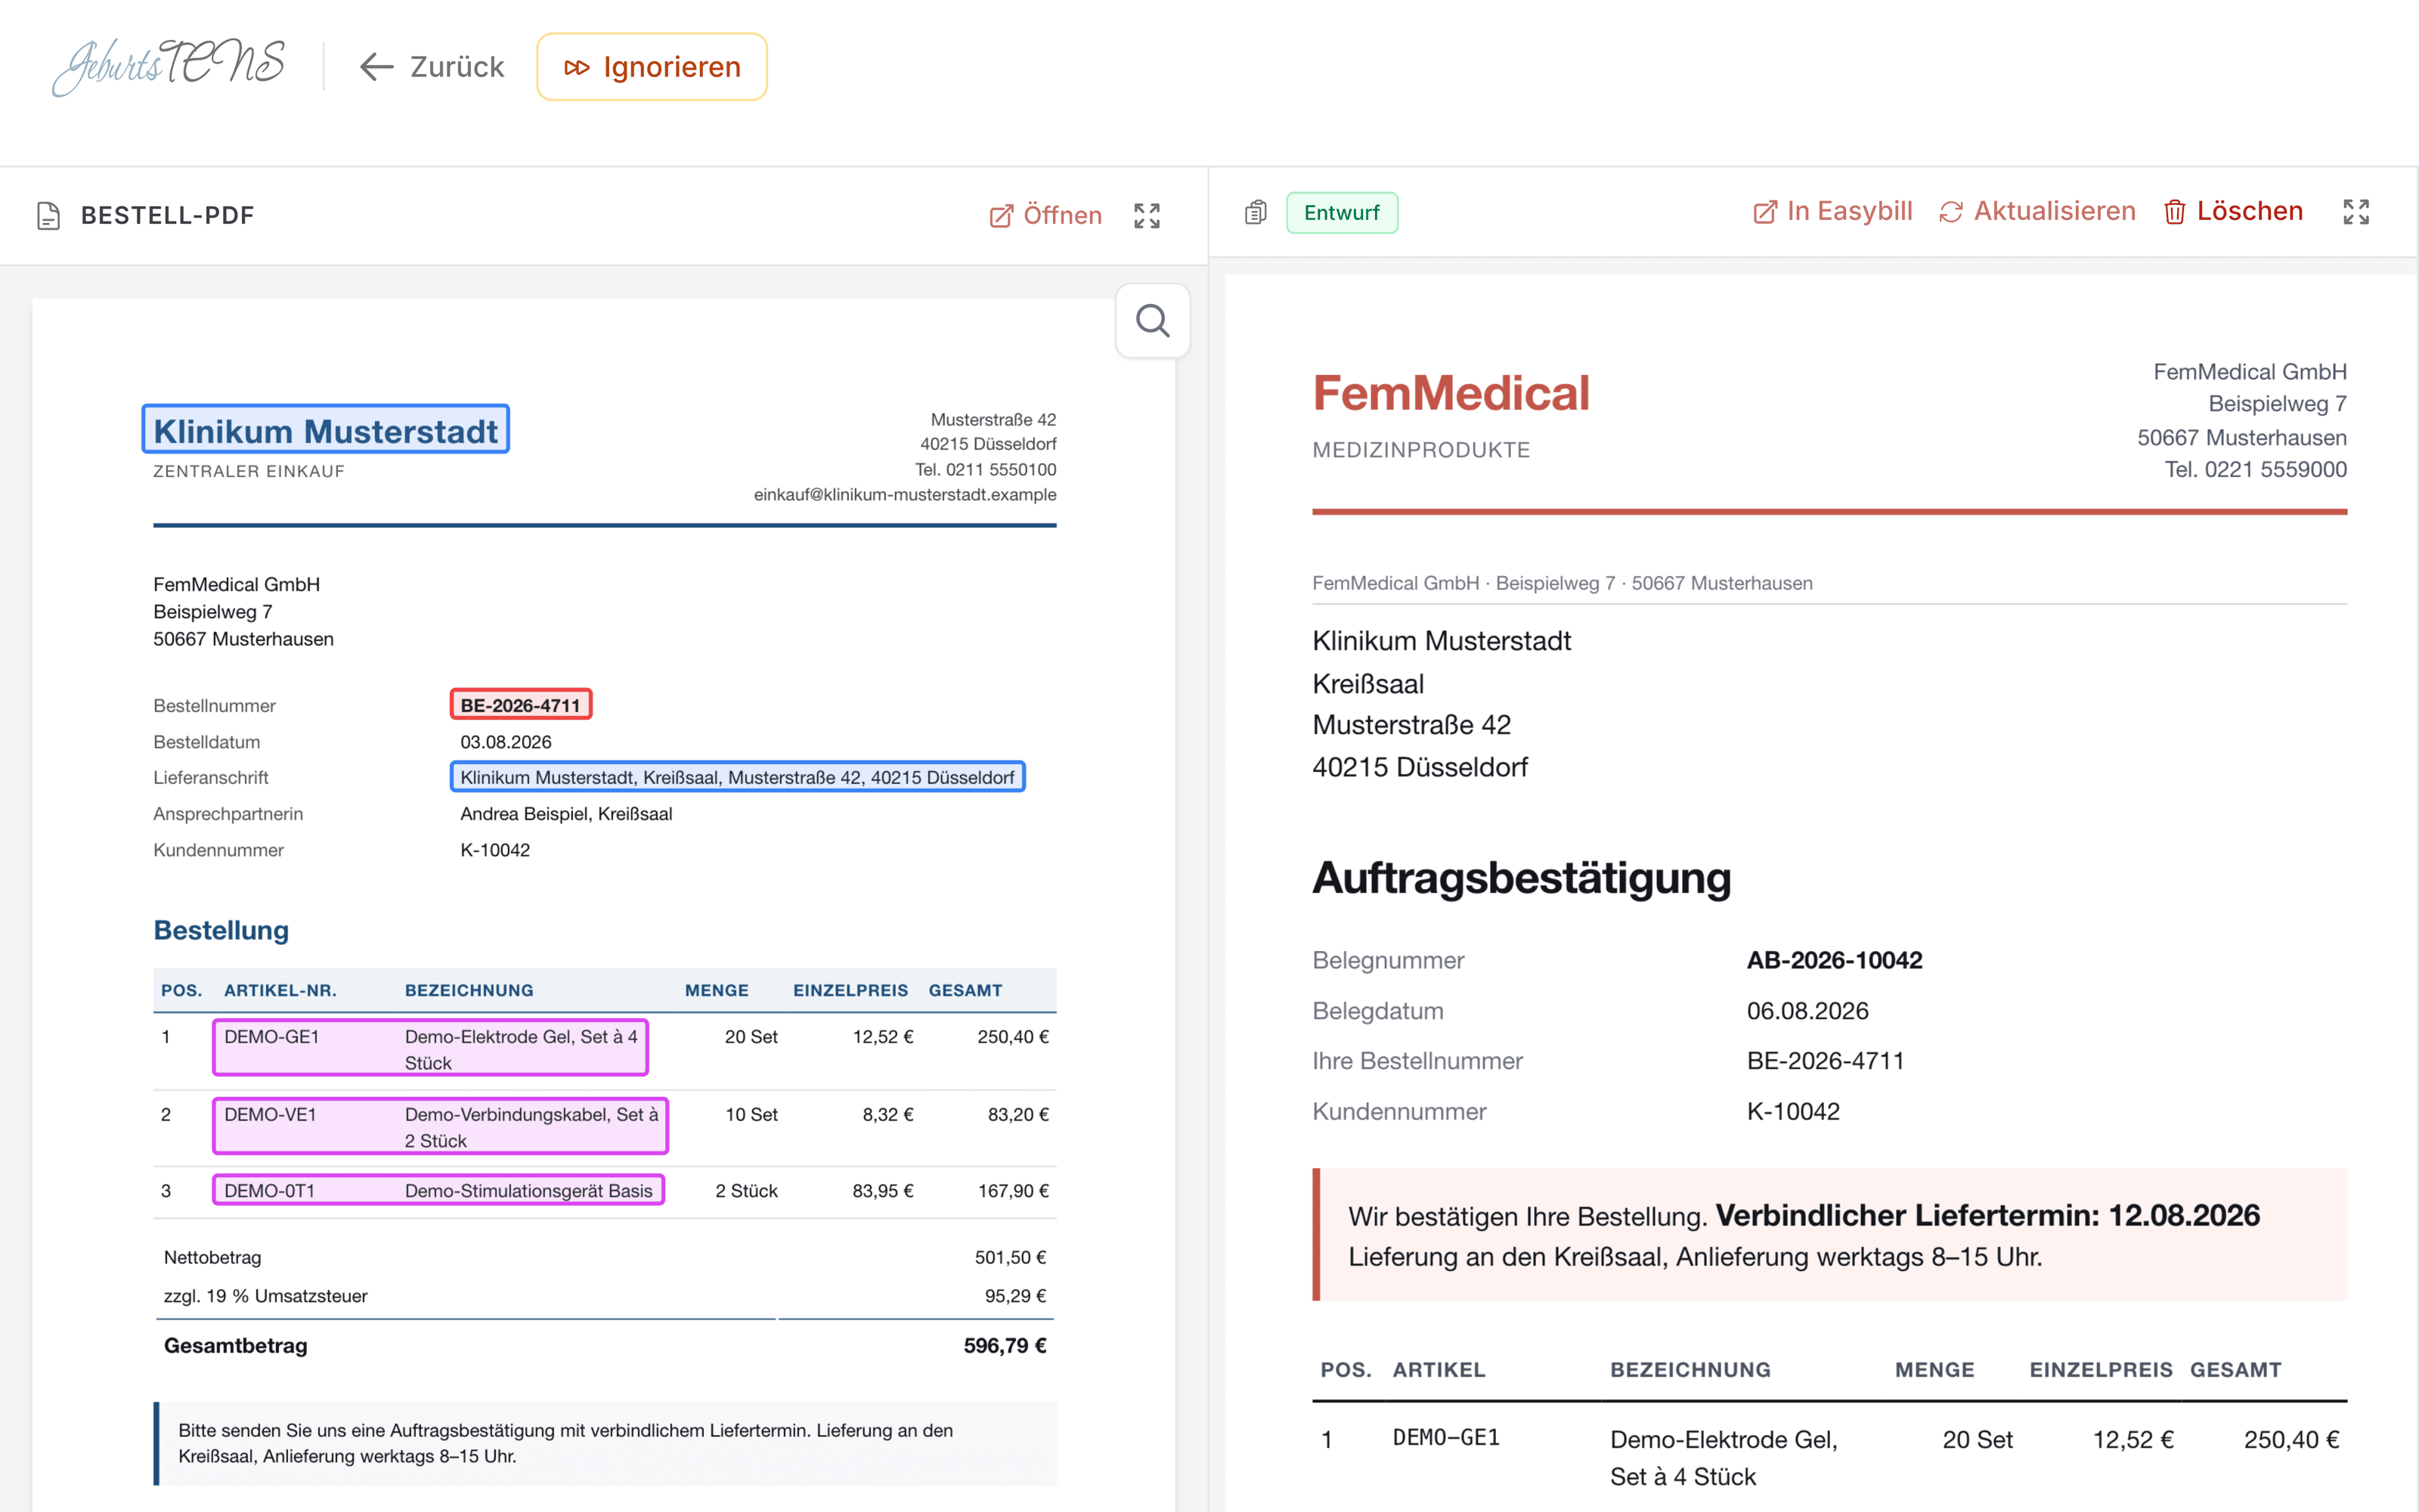Click the clipboard copy icon beside Entwurf
Screen dimensions: 2419x1512
1256,212
